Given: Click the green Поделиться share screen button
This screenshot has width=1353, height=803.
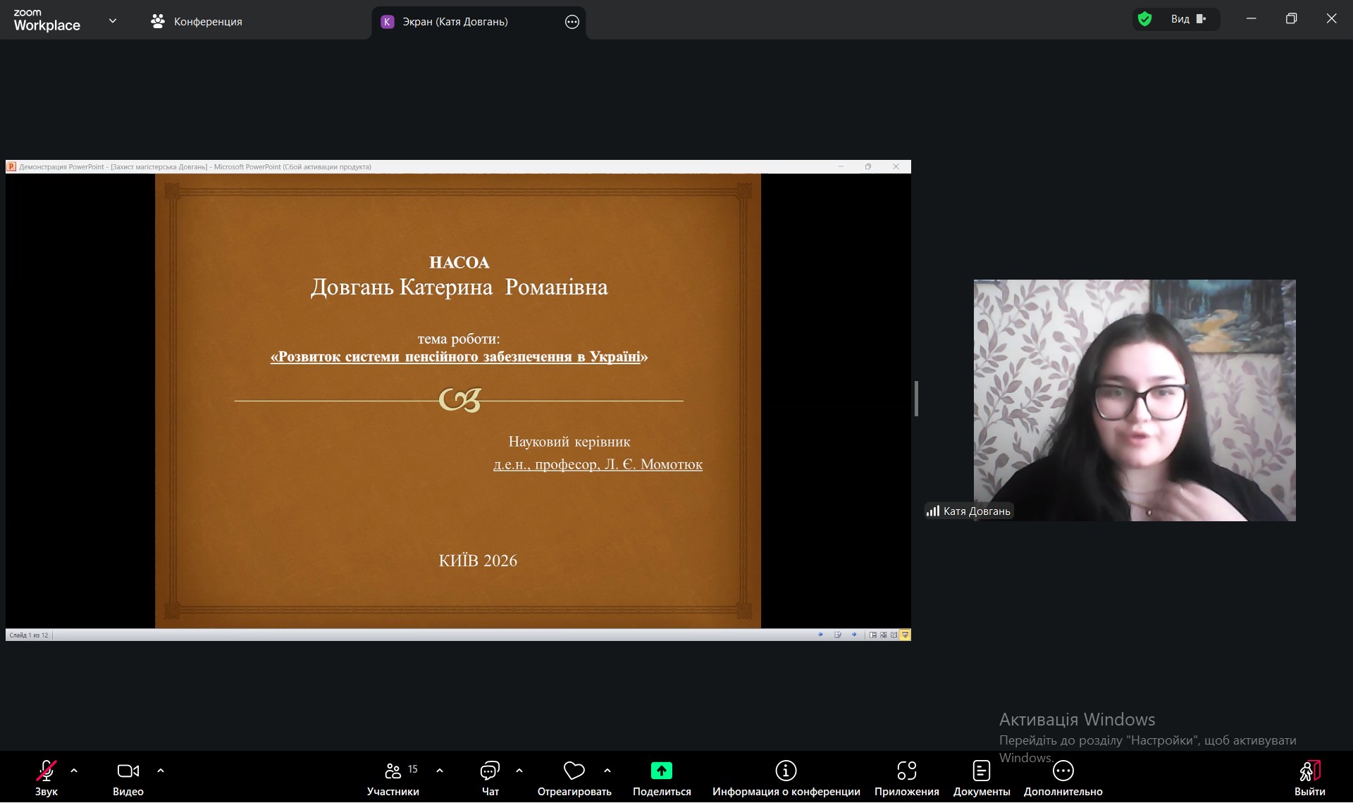Looking at the screenshot, I should (661, 771).
